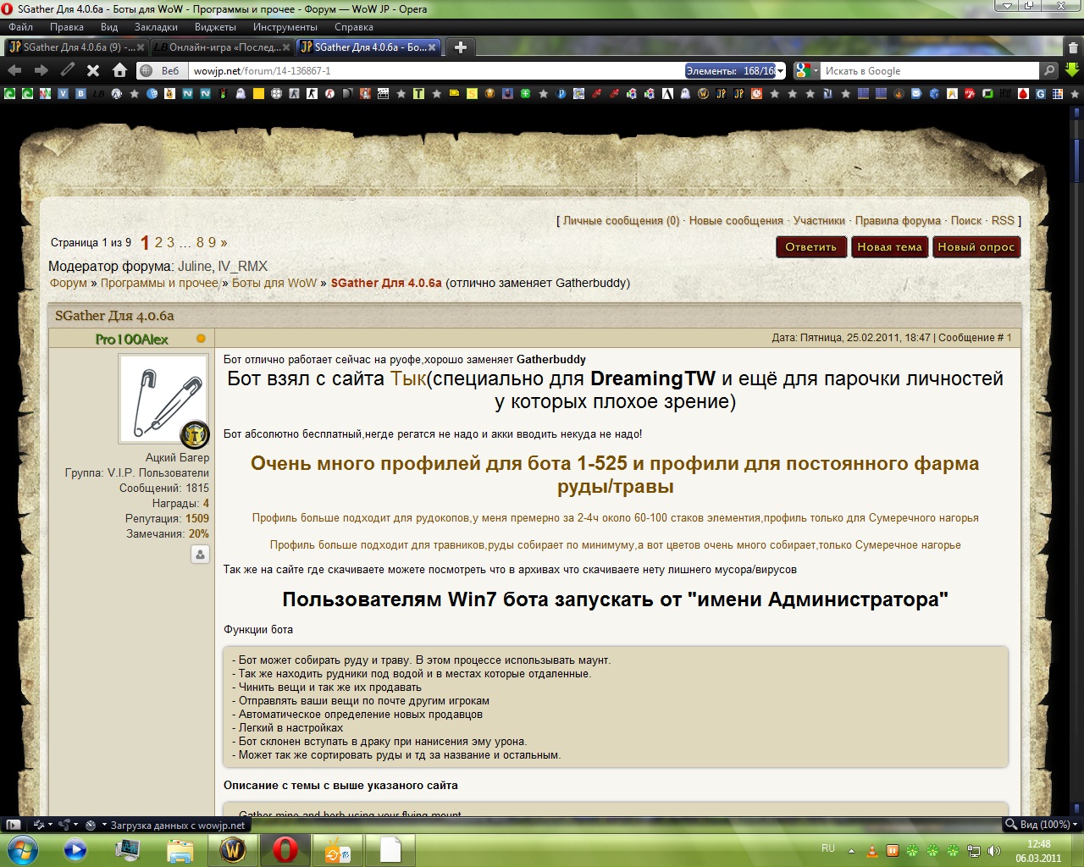1084x867 pixels.
Task: Open moderator Juline profile link
Action: (196, 266)
